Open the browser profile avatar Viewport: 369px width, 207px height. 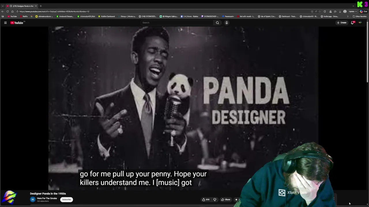345,11
